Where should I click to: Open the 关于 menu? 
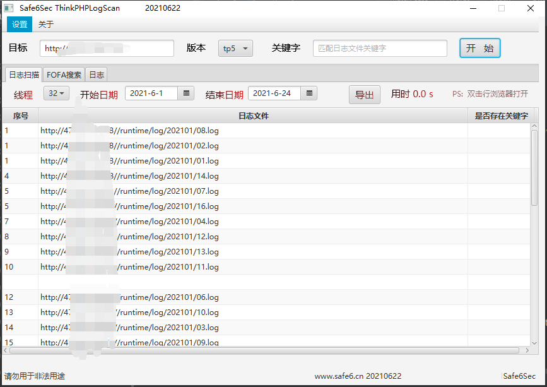click(x=45, y=25)
